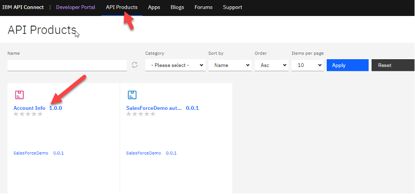This screenshot has width=415, height=195.
Task: Open the Blogs section
Action: 177,7
